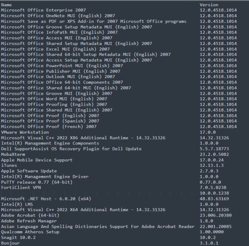This screenshot has width=249, height=246.
Task: Select the Apple Software Update entry
Action: (x=29, y=171)
